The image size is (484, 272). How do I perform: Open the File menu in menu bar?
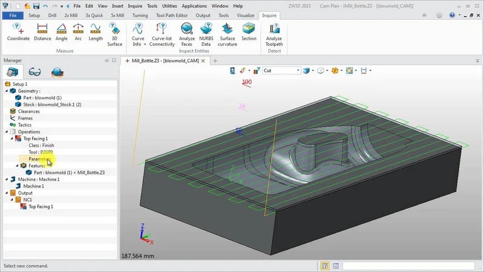[77, 6]
